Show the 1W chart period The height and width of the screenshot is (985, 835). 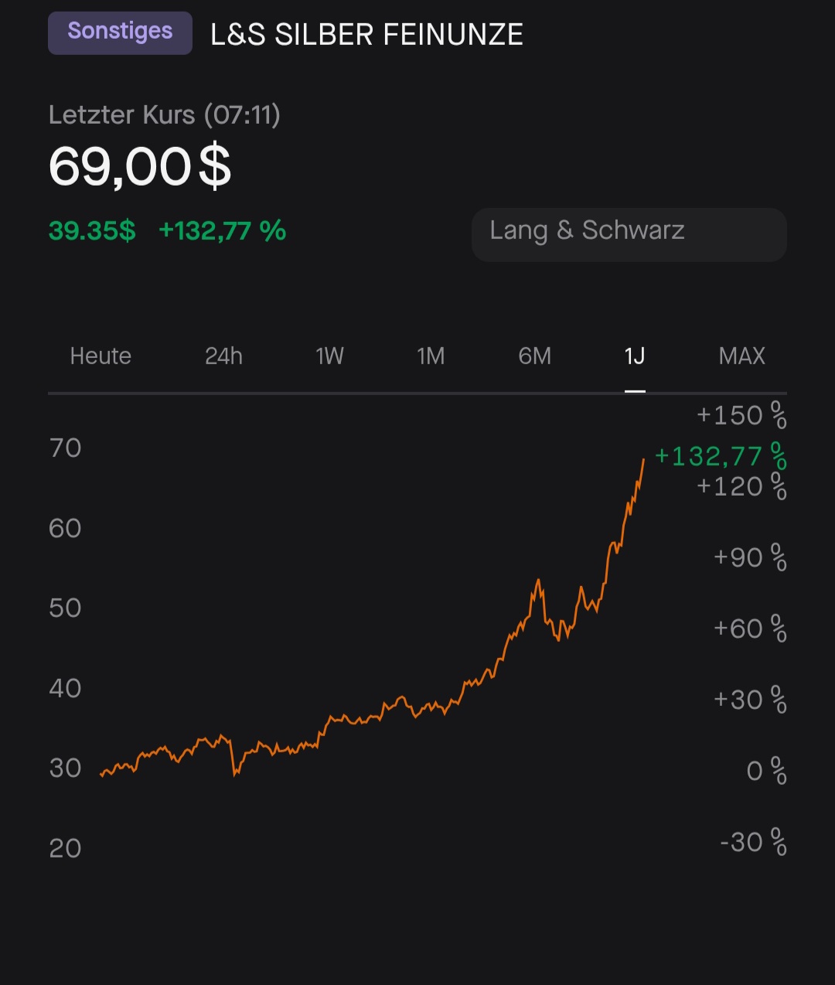click(329, 356)
